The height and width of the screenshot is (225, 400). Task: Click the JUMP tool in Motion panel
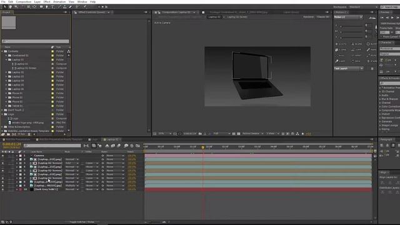(357, 50)
